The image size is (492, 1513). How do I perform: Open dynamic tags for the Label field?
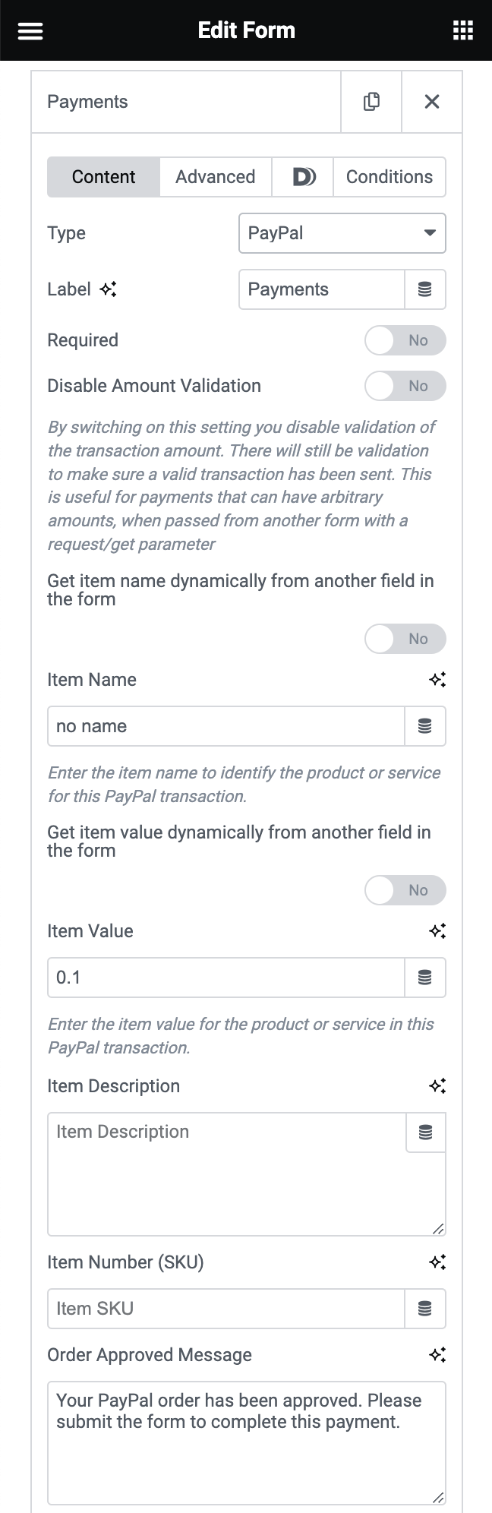coord(425,289)
